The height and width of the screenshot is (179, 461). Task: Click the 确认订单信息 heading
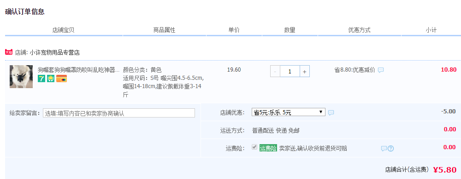[x=25, y=11]
